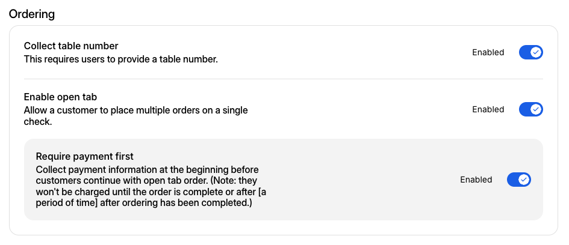Screen dimensions: 569x245
Task: Disable the Enable open tab switch
Action: (x=530, y=109)
